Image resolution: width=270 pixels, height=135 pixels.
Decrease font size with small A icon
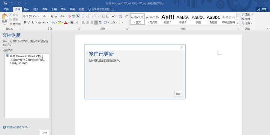click(56, 16)
